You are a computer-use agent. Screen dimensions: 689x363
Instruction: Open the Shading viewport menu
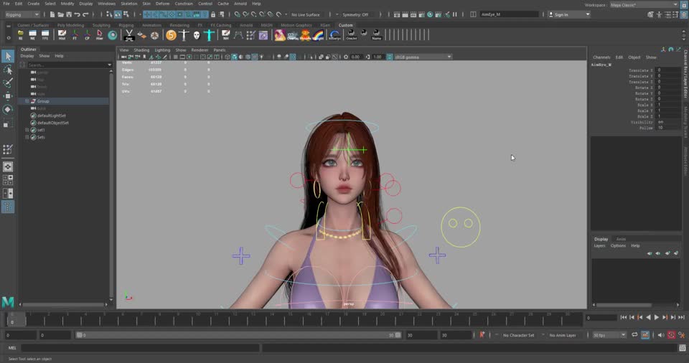tap(141, 50)
